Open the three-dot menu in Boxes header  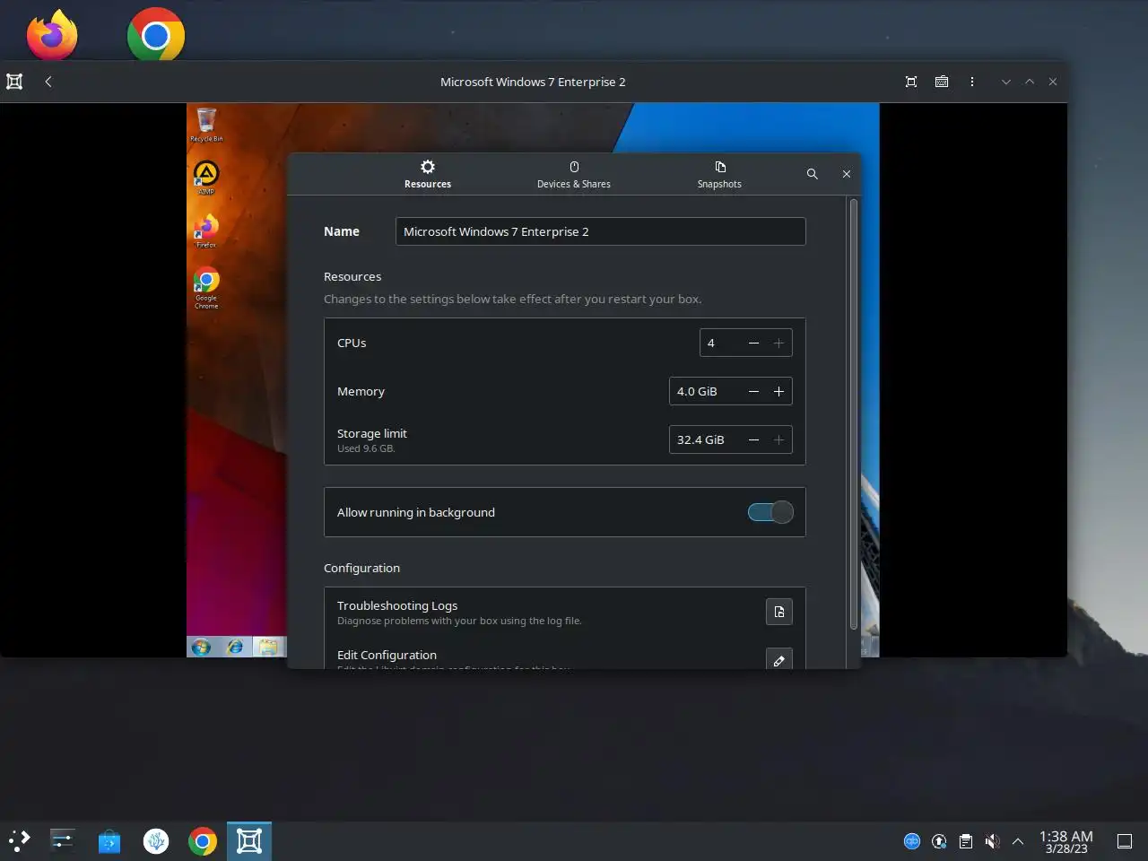972,82
